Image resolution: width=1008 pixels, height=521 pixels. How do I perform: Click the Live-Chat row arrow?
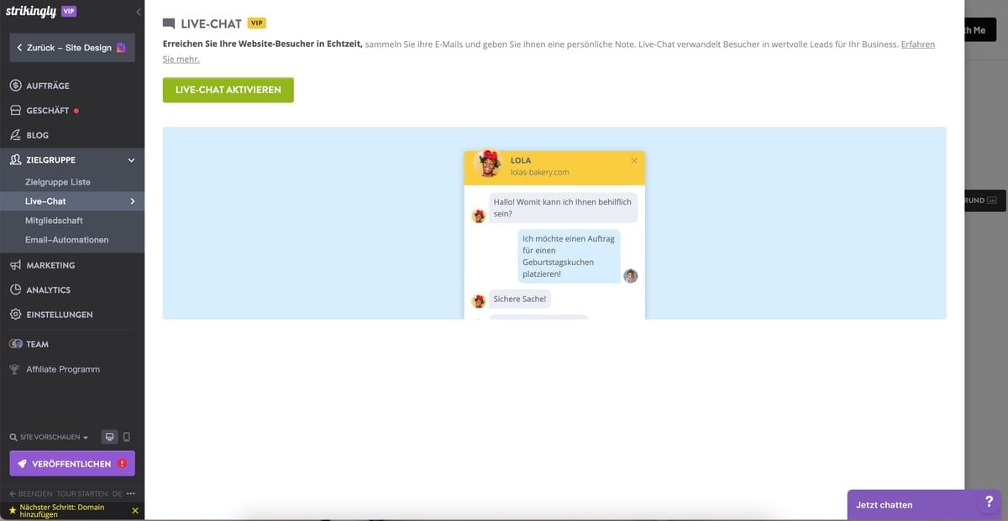tap(132, 201)
